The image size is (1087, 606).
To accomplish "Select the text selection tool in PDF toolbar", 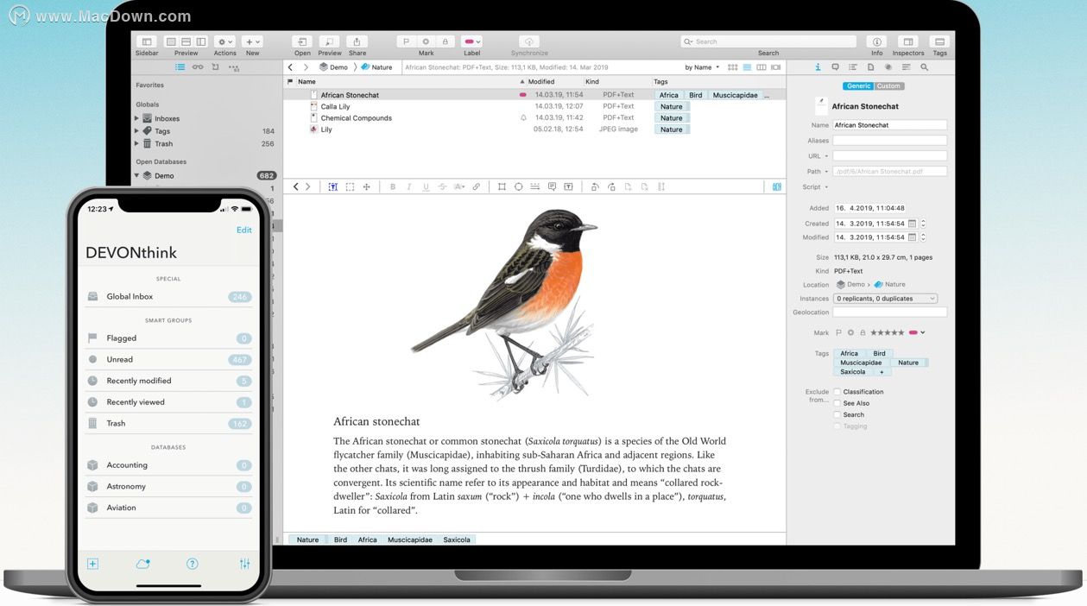I will click(333, 186).
